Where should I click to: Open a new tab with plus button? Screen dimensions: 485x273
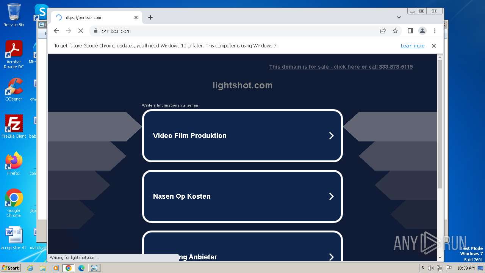click(x=150, y=17)
